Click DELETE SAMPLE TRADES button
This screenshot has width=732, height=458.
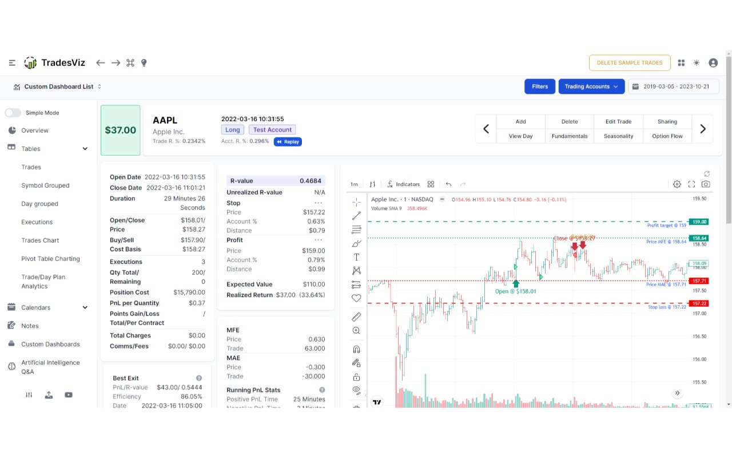pyautogui.click(x=629, y=63)
